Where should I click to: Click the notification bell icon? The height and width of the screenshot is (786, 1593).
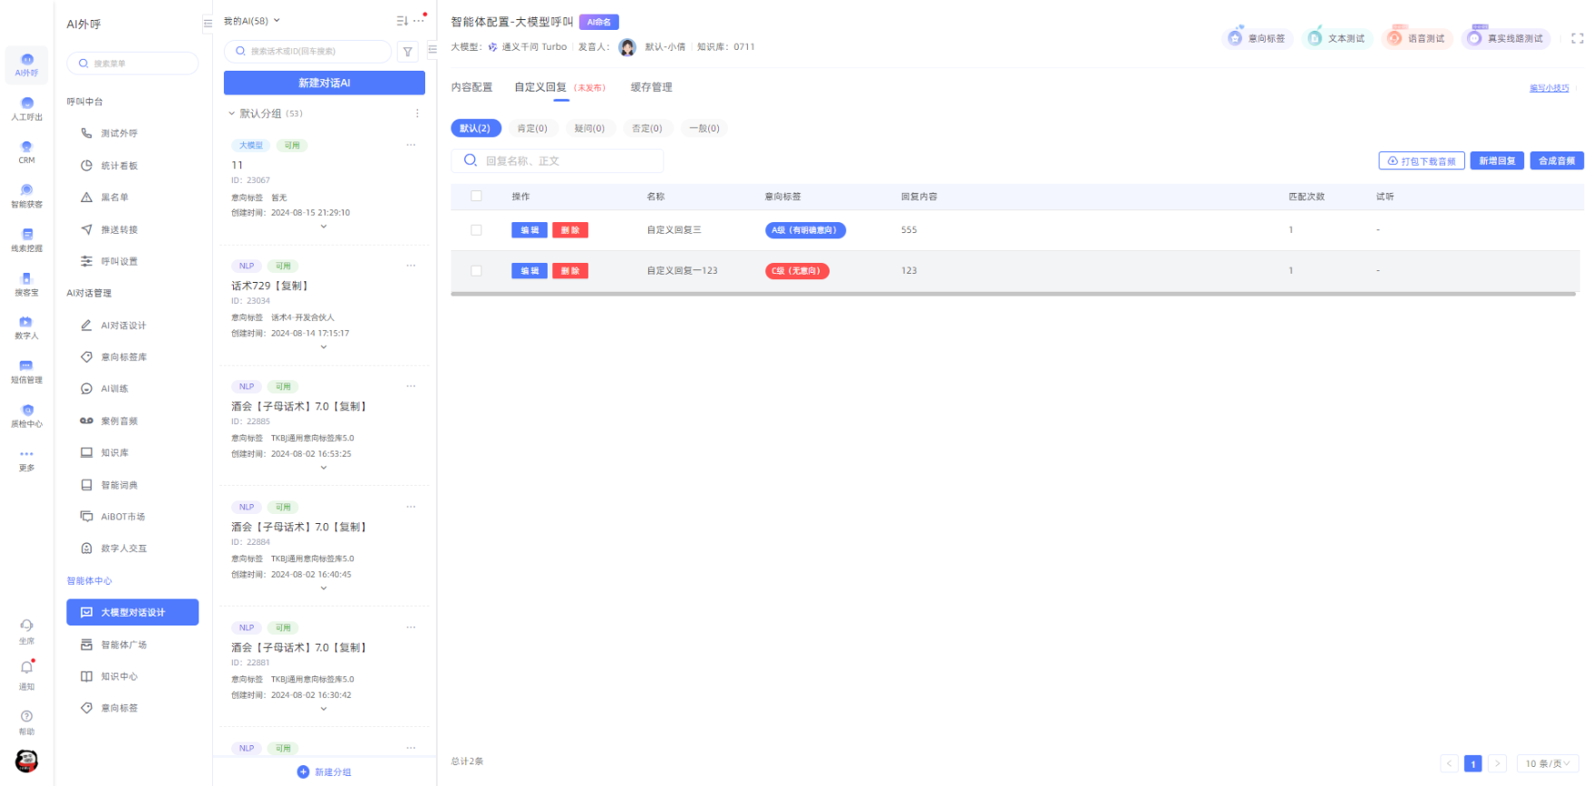[26, 668]
